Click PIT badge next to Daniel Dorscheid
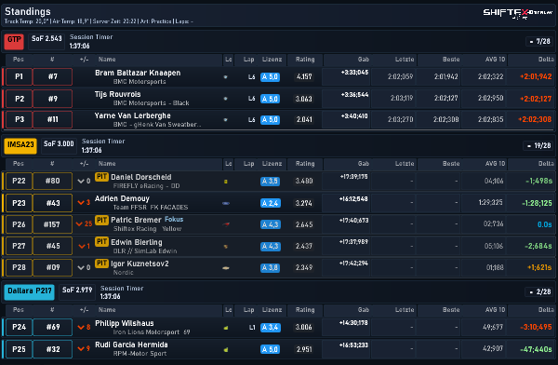This screenshot has width=558, height=365. (x=101, y=176)
